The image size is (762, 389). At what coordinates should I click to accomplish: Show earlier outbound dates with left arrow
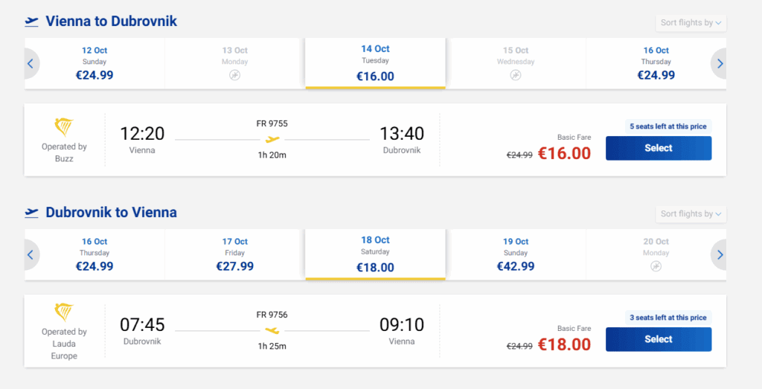click(x=31, y=64)
